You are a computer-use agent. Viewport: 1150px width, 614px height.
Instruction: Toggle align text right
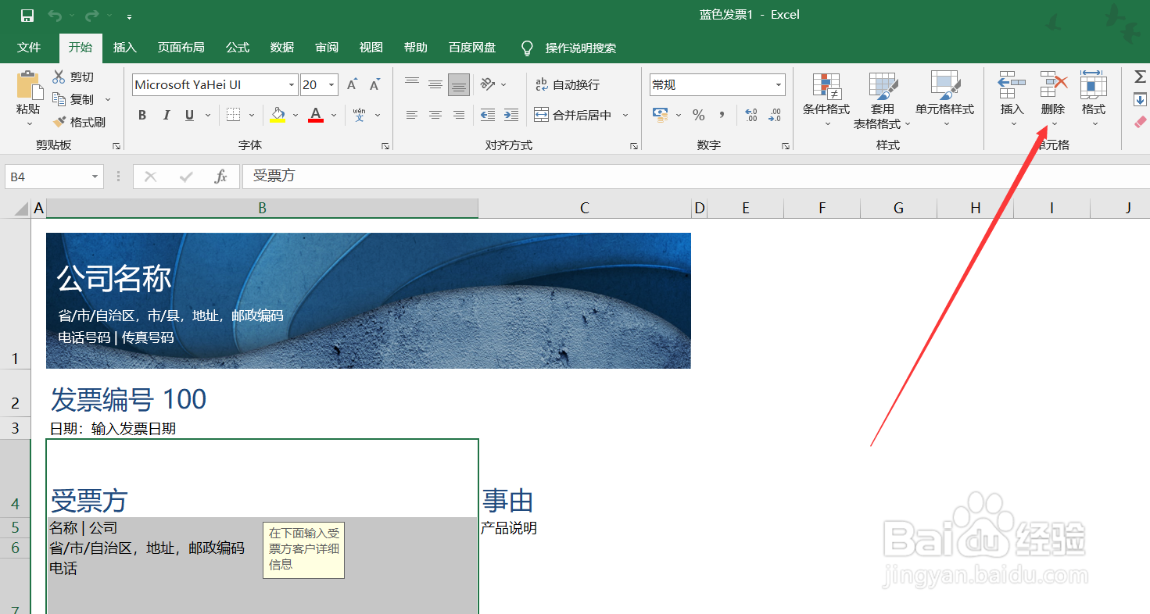[x=459, y=115]
